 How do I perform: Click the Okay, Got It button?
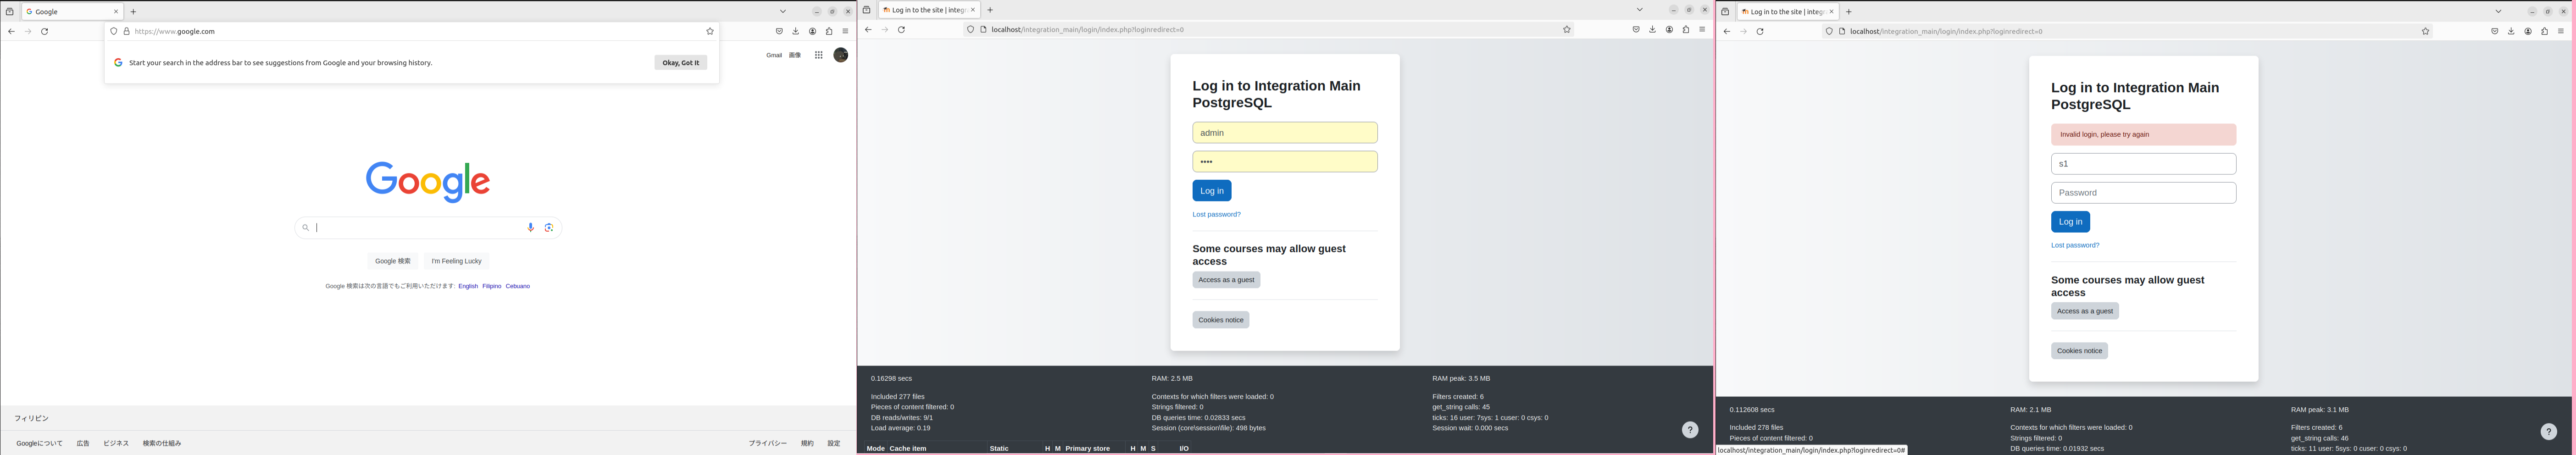(681, 63)
